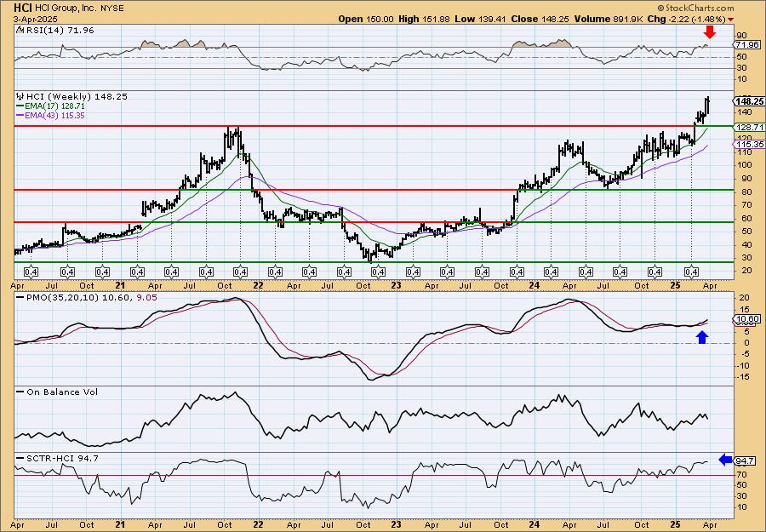Click the Volume 891.9K value
The height and width of the screenshot is (532, 766).
point(609,19)
